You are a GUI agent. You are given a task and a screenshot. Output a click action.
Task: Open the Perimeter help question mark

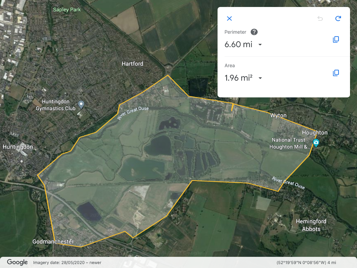pos(254,32)
